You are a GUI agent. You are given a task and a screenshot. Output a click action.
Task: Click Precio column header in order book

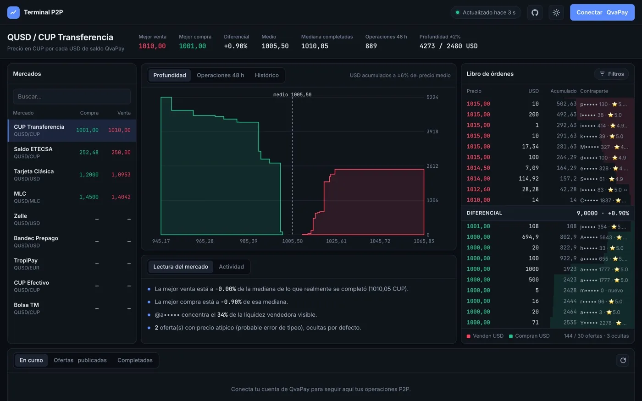pos(474,91)
